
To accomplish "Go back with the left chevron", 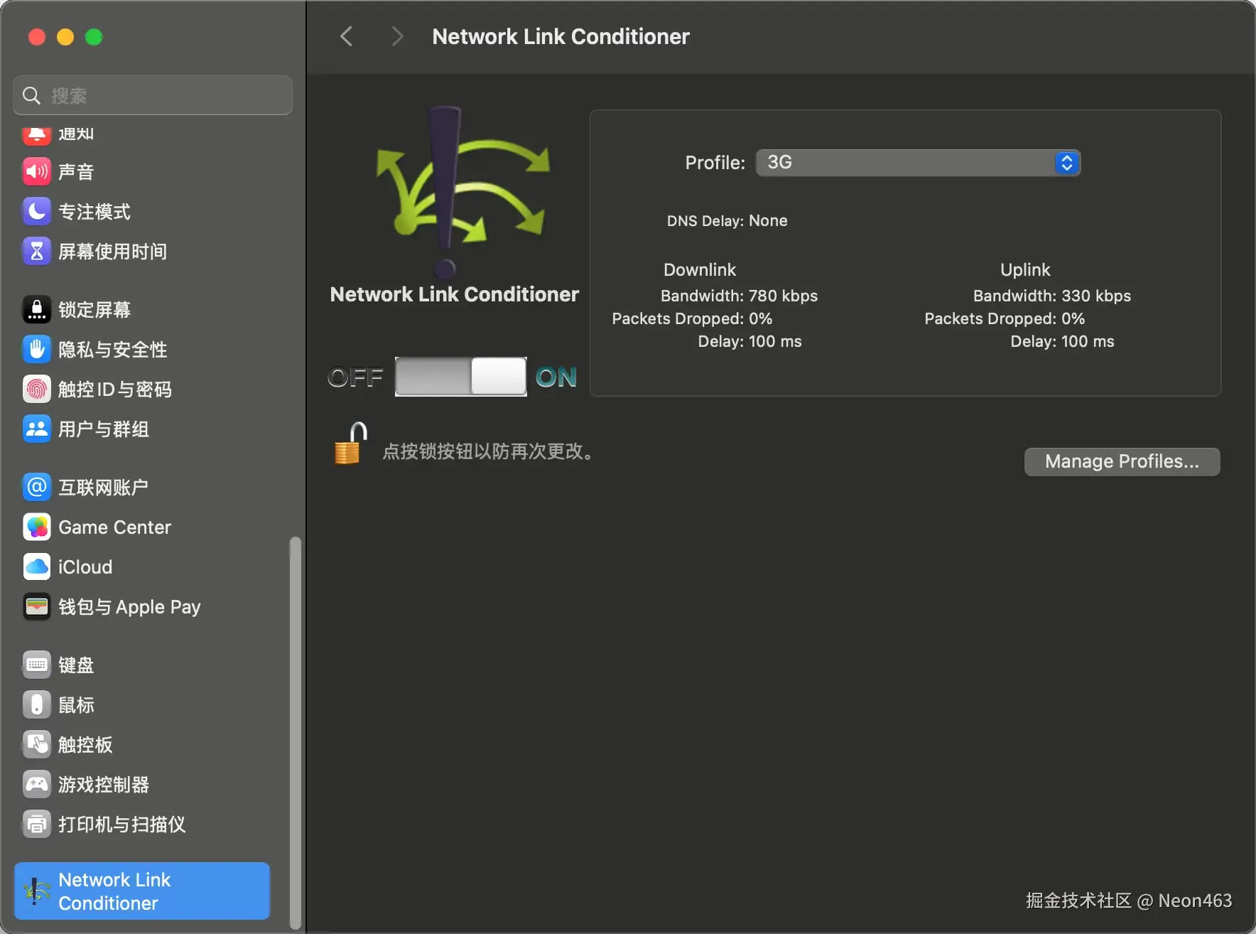I will (x=346, y=36).
